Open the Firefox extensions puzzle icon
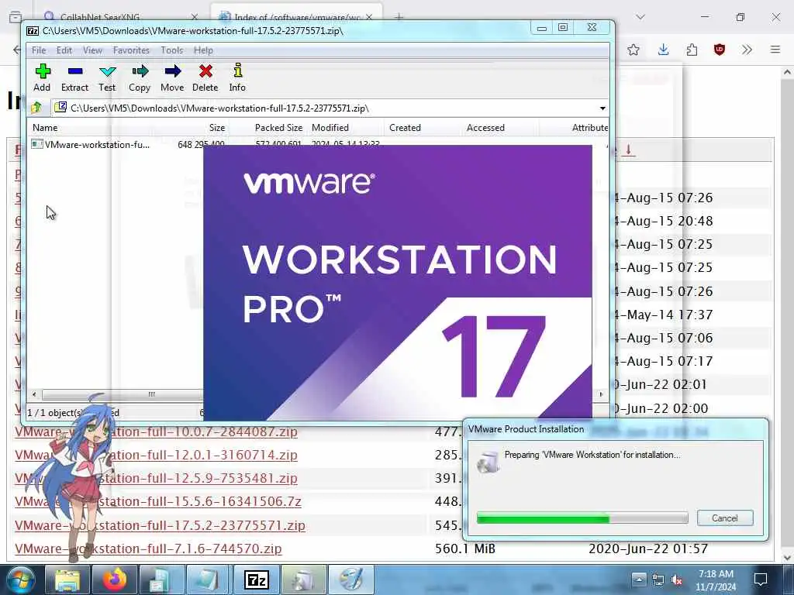This screenshot has width=794, height=595. click(692, 50)
